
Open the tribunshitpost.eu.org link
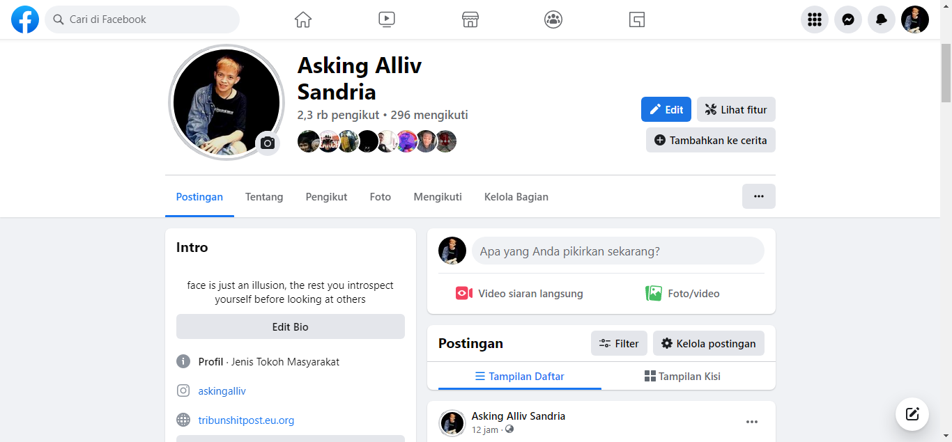tap(246, 420)
